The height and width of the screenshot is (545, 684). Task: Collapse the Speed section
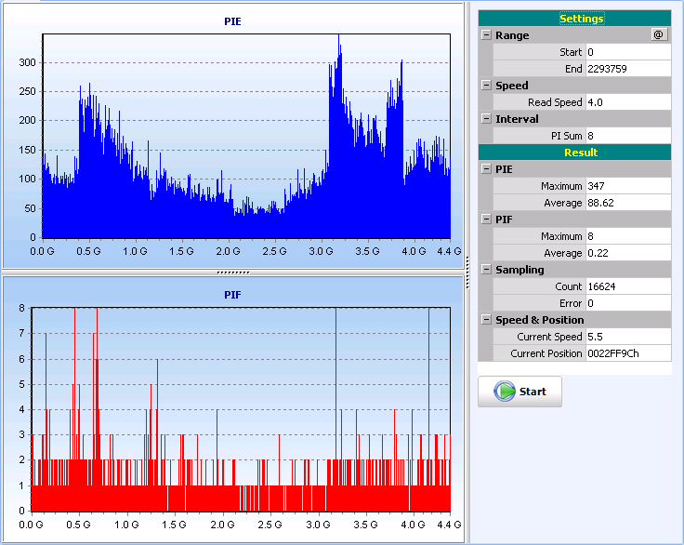coord(486,86)
